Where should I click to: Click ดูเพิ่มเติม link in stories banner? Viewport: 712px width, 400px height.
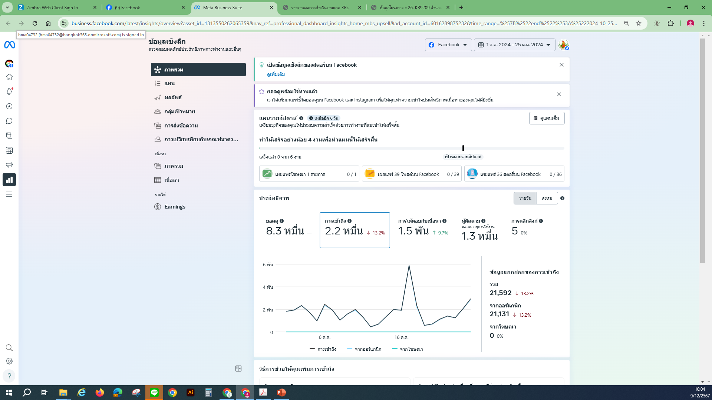(276, 74)
